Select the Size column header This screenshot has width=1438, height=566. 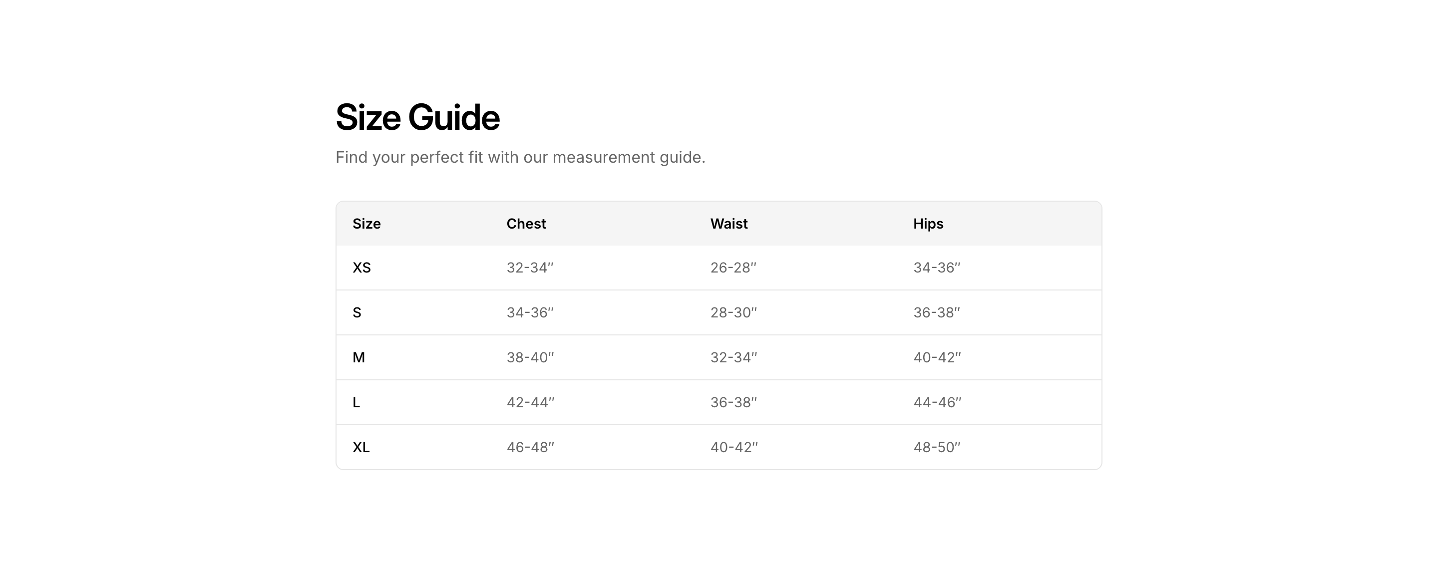[x=367, y=224]
